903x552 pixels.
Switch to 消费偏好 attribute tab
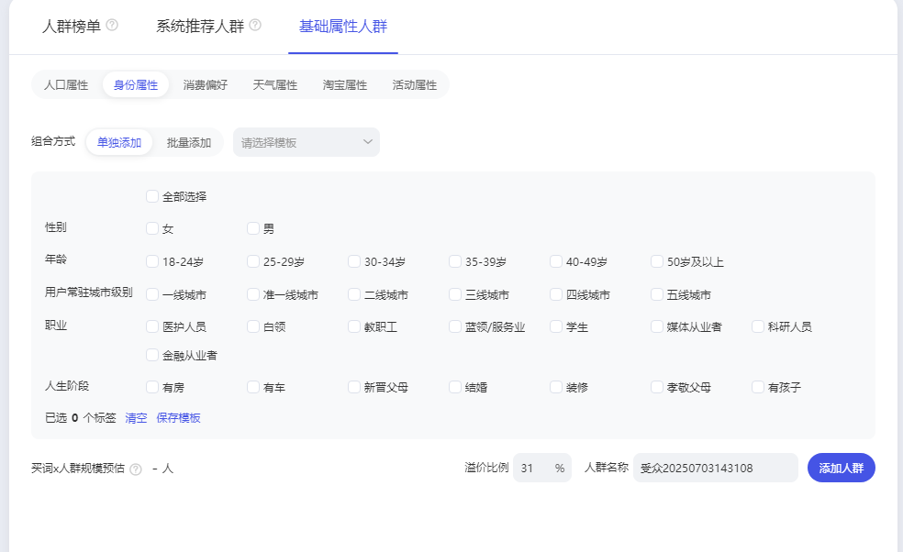click(205, 85)
